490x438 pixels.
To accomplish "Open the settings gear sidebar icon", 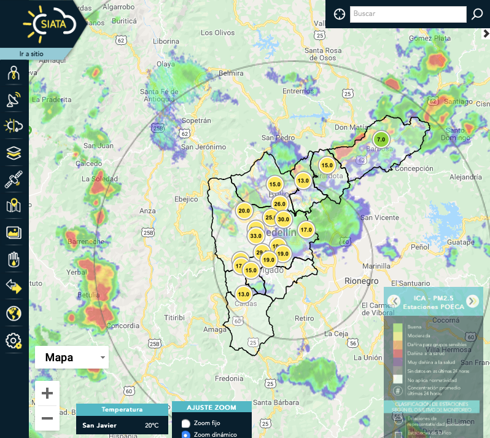I will pyautogui.click(x=14, y=340).
